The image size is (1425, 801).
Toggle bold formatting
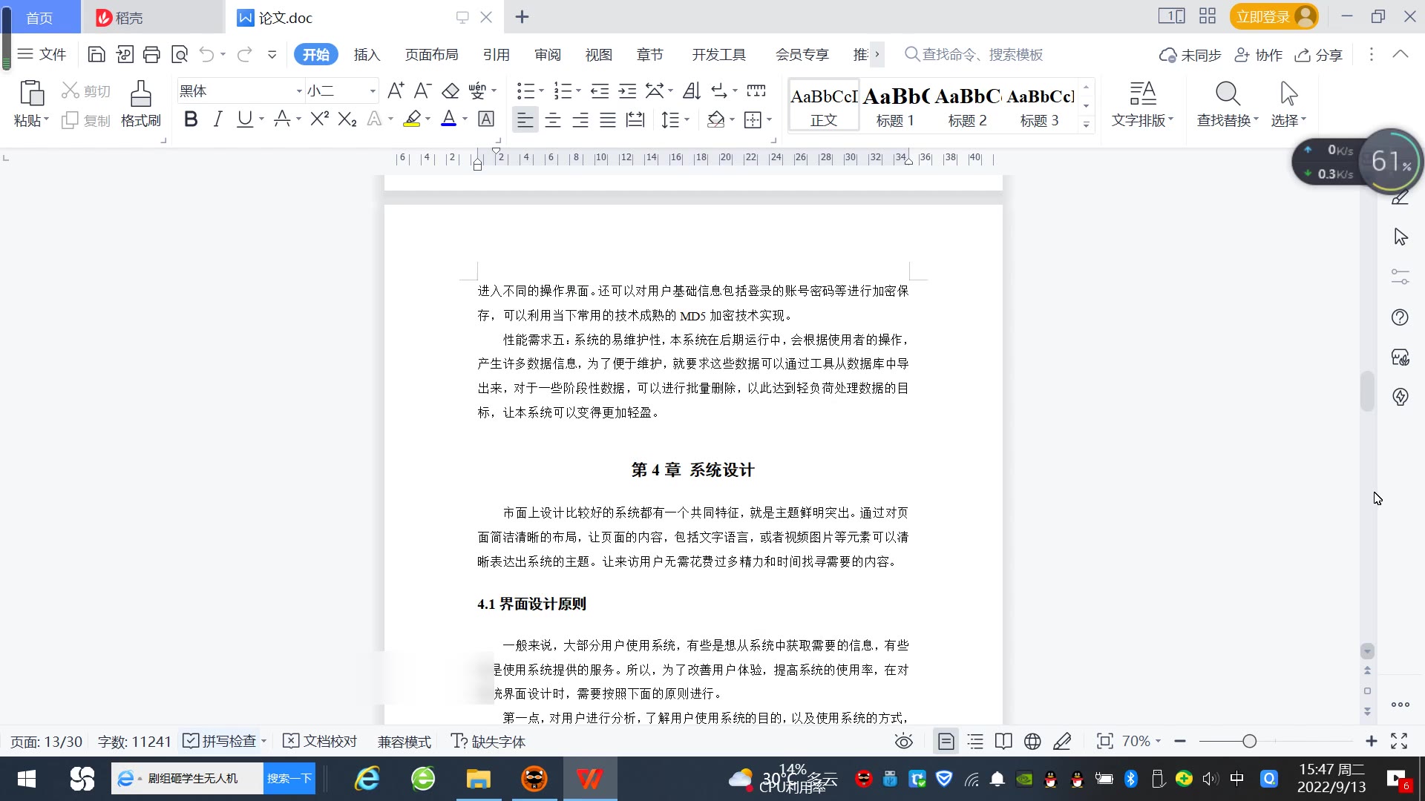[191, 119]
